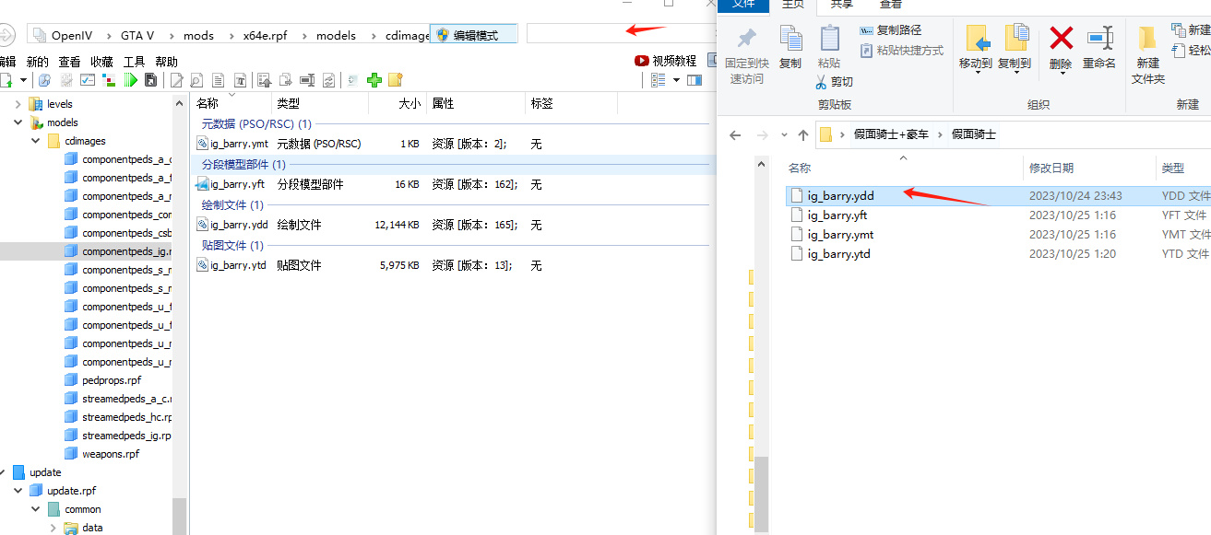
Task: Click the dark shortcut document toolbar icon
Action: click(150, 80)
